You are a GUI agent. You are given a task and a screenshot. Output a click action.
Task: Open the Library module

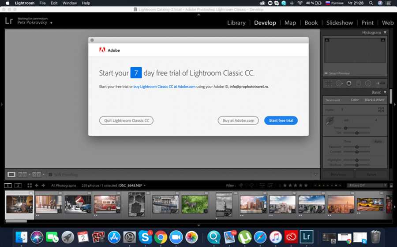[x=236, y=23]
